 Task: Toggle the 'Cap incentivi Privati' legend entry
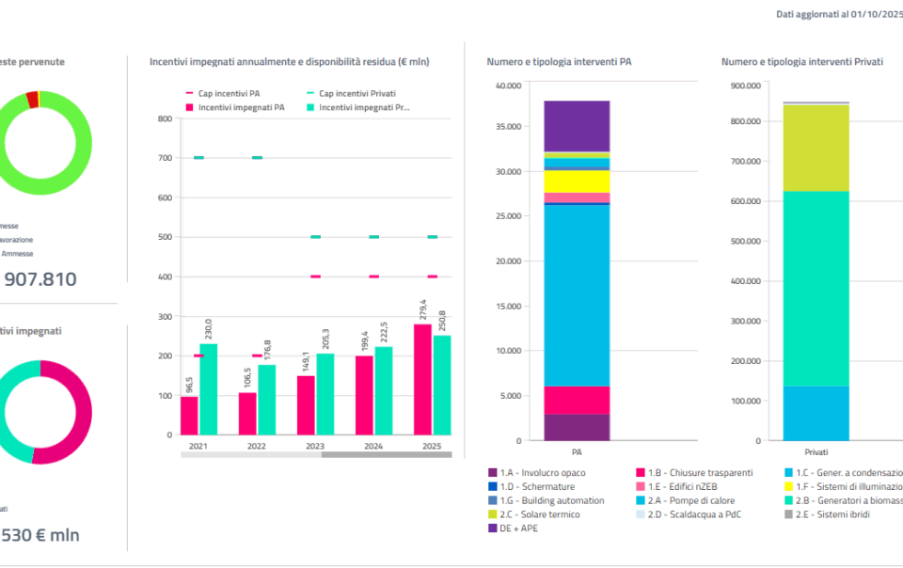tap(349, 93)
